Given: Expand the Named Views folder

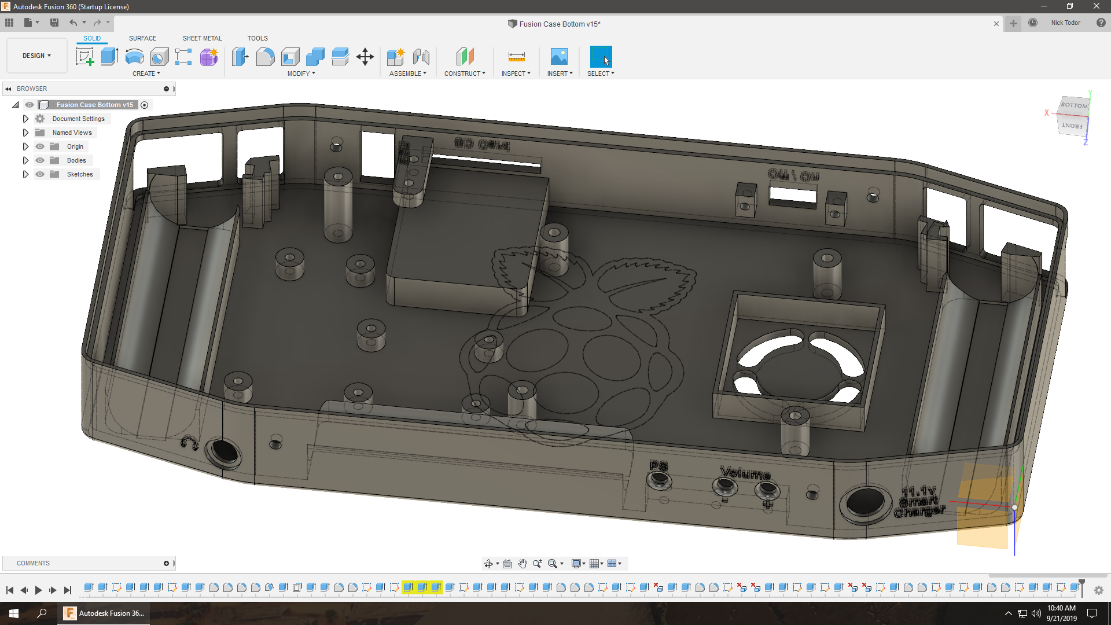Looking at the screenshot, I should [25, 133].
